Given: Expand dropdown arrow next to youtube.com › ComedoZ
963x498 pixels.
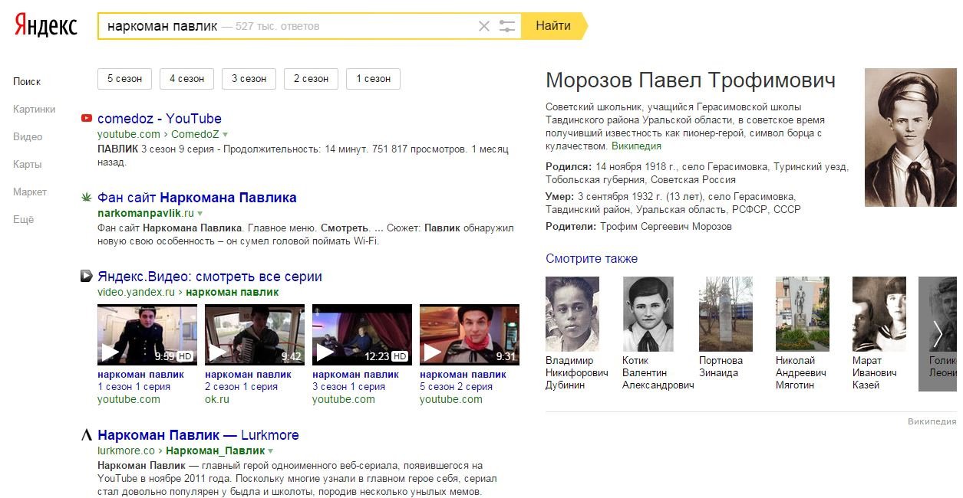Looking at the screenshot, I should click(225, 135).
